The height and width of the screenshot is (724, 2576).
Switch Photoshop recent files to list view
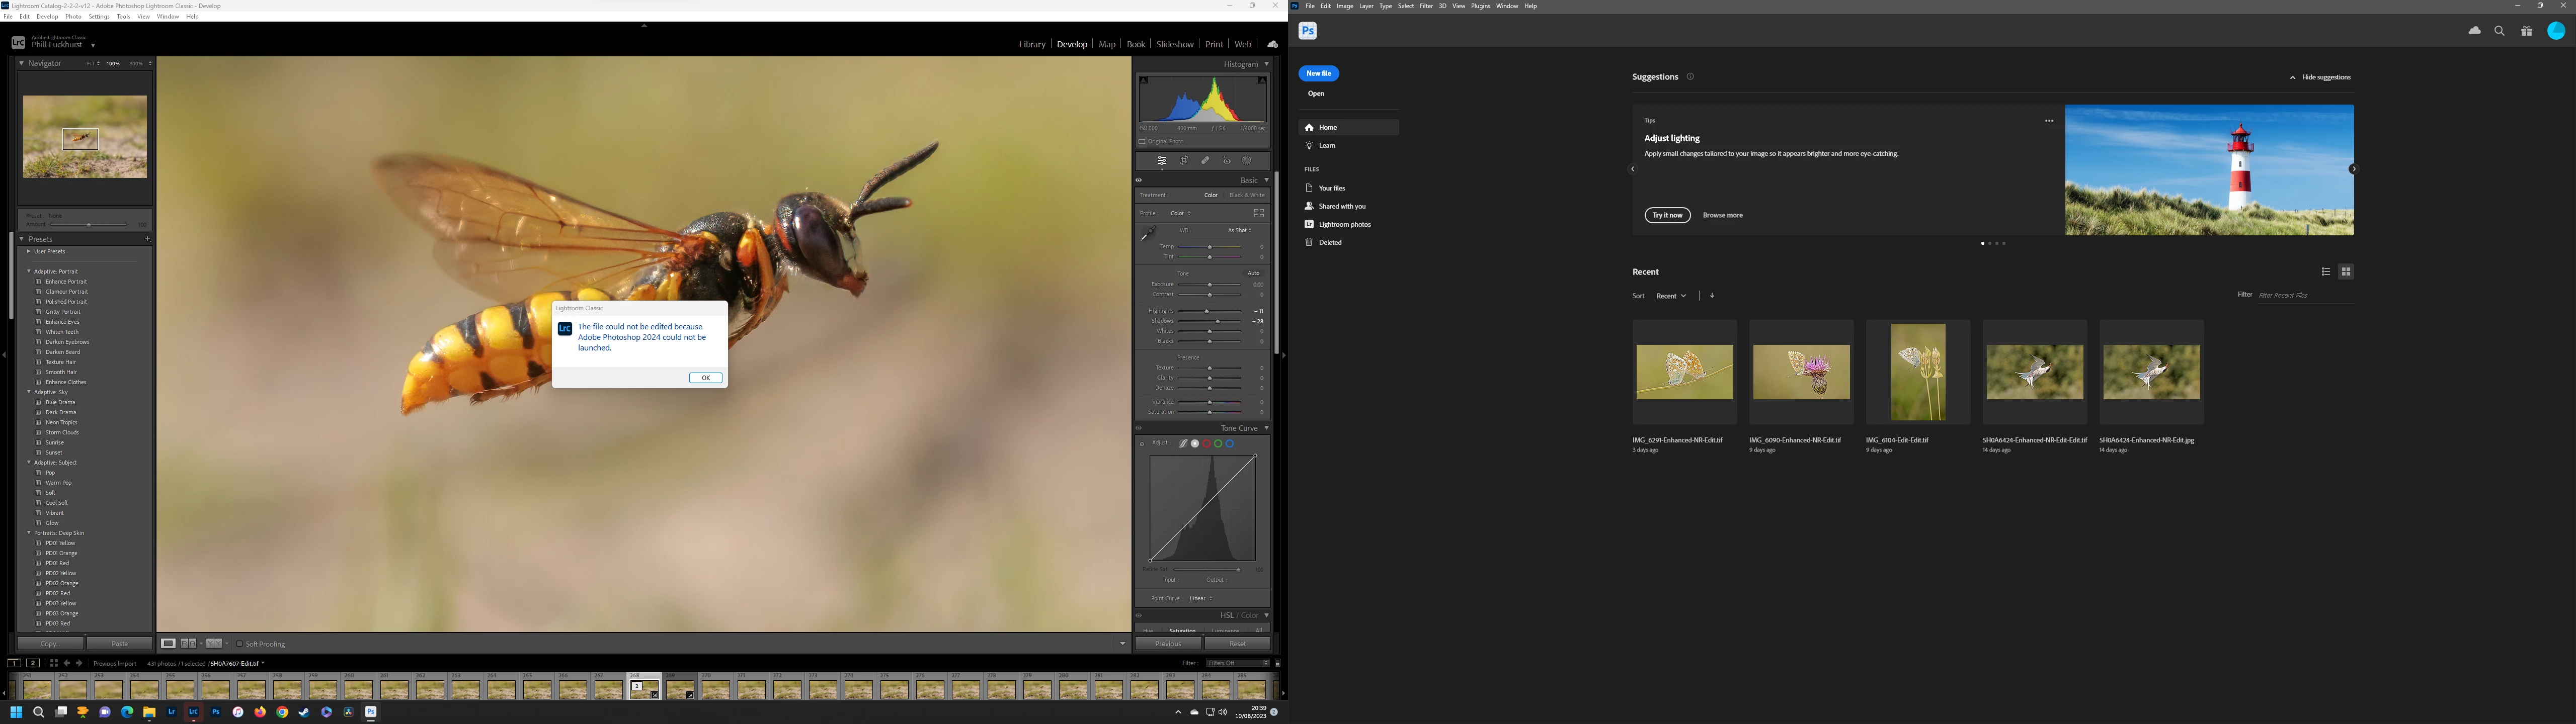(2326, 272)
